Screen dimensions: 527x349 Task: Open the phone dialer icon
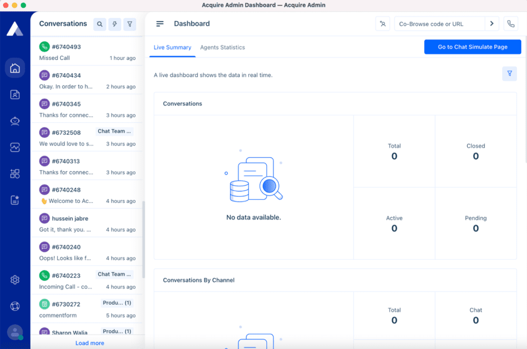click(511, 24)
